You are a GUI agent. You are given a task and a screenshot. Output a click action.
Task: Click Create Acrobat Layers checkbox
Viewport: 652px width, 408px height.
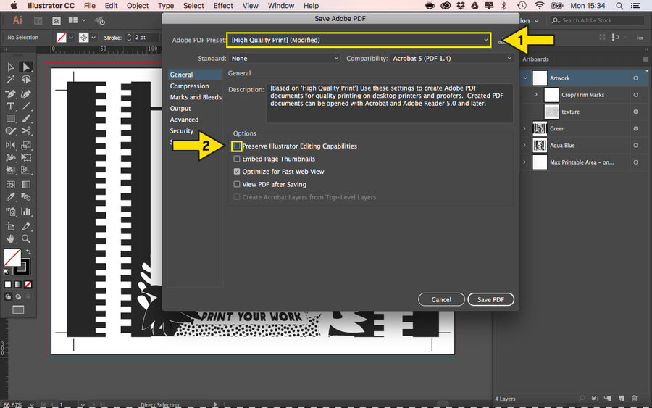pos(237,197)
